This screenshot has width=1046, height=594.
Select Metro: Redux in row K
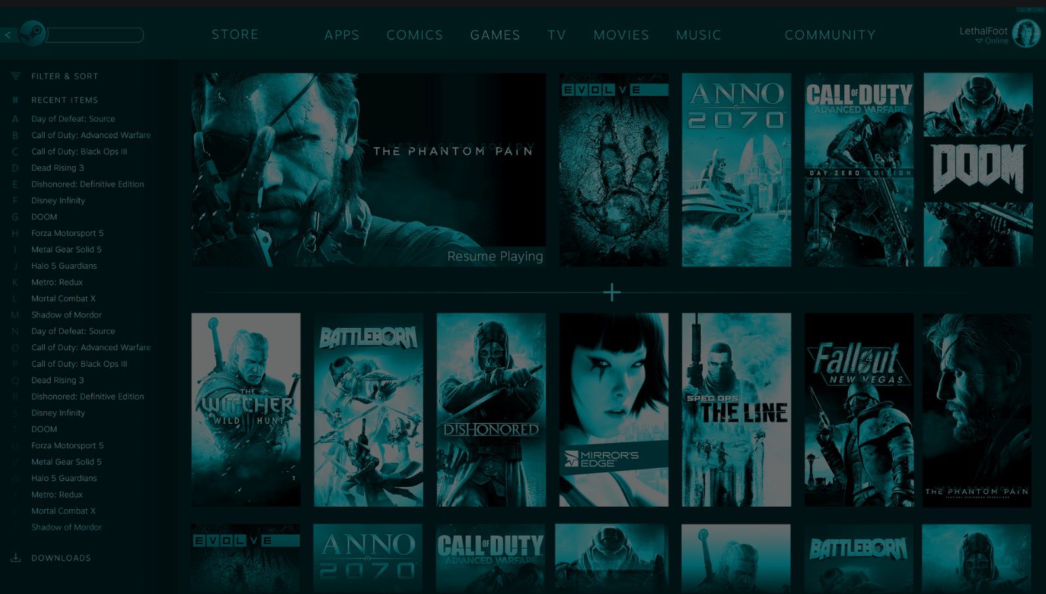57,283
